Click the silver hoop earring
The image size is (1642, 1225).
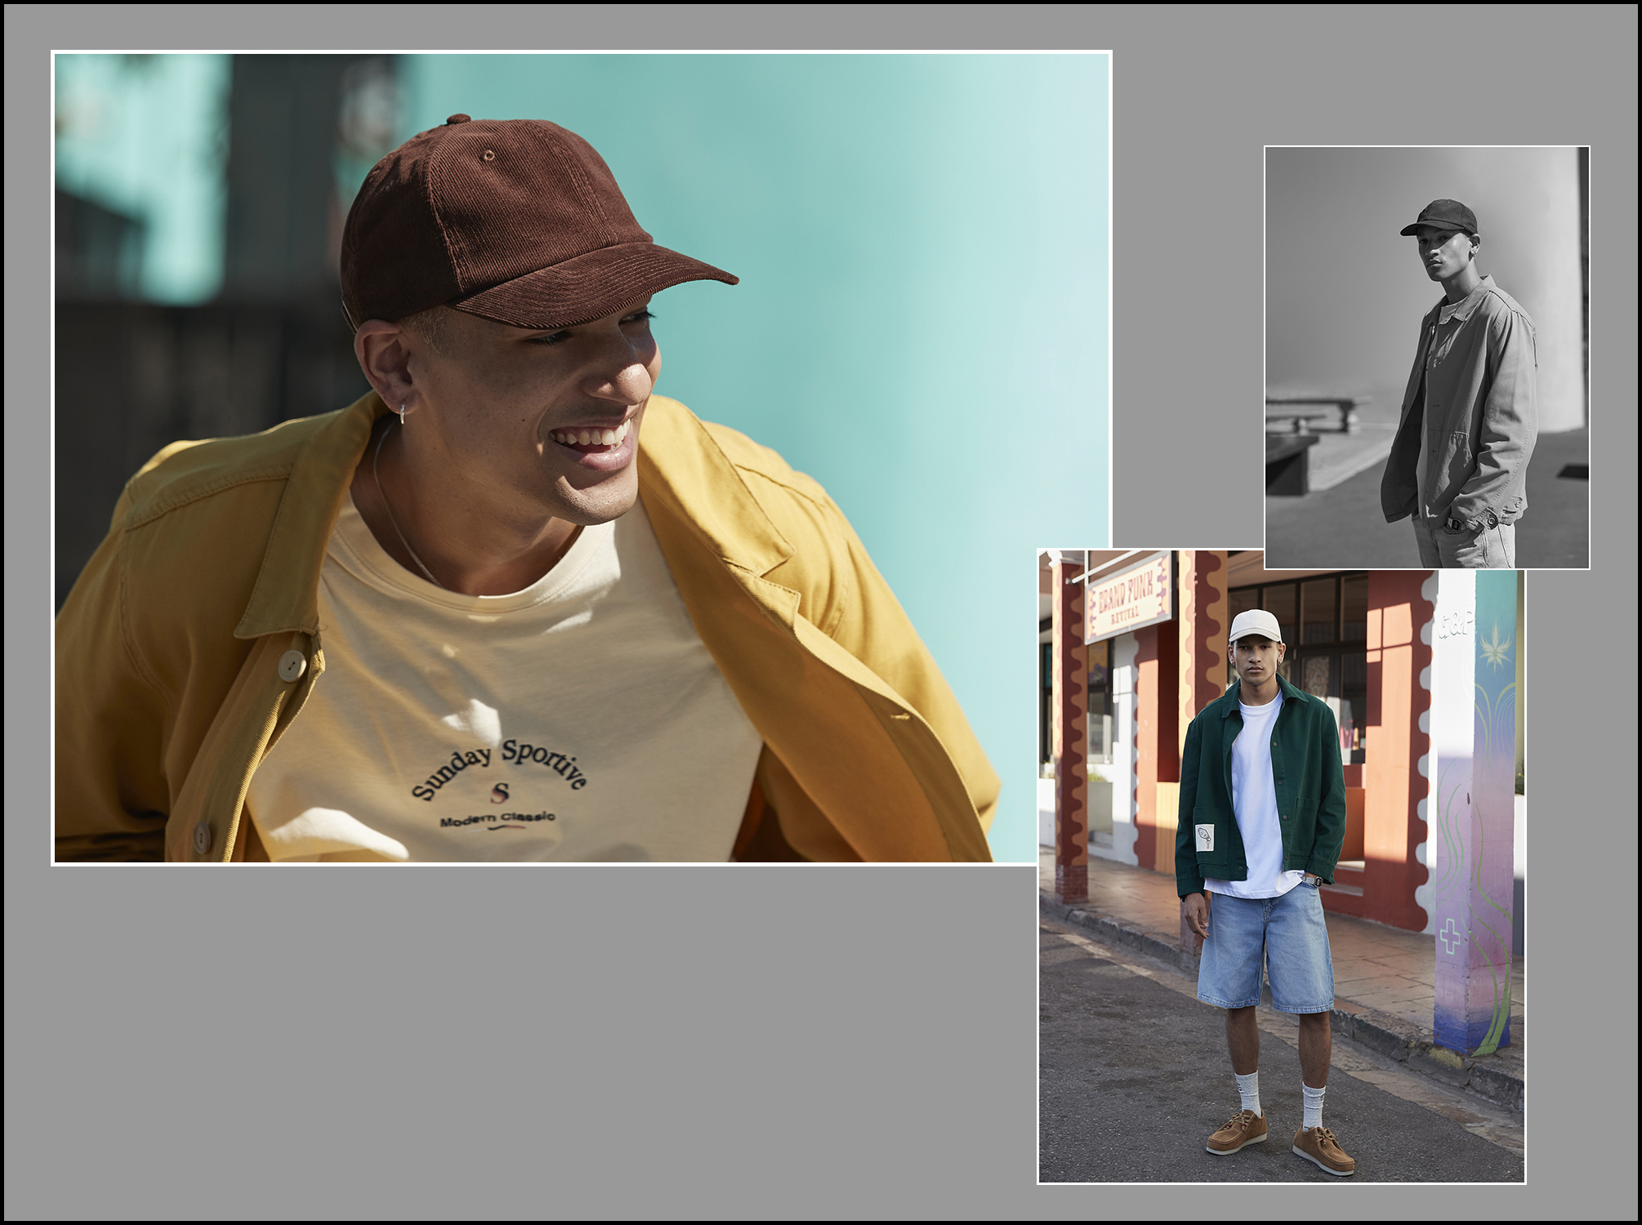pos(404,413)
